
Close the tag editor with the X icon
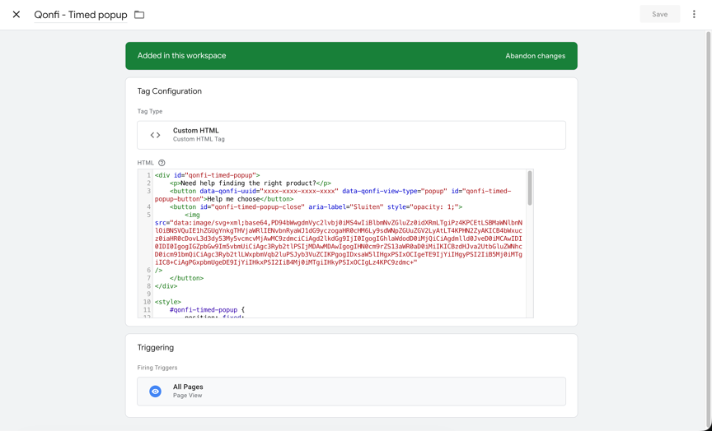[16, 15]
